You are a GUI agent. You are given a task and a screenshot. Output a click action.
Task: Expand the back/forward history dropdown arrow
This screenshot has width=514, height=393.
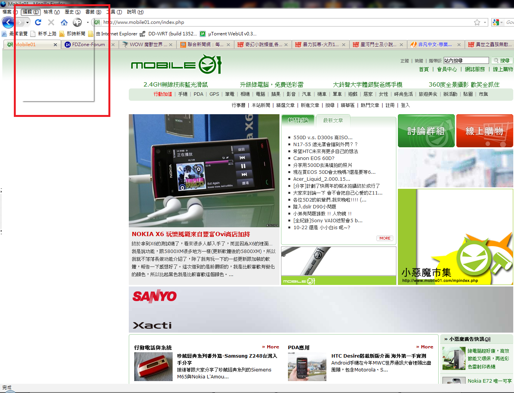tap(27, 22)
